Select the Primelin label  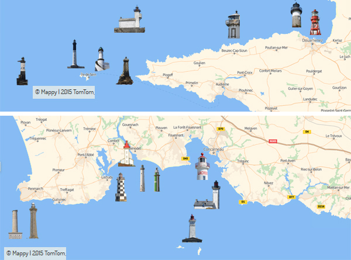click(192, 83)
